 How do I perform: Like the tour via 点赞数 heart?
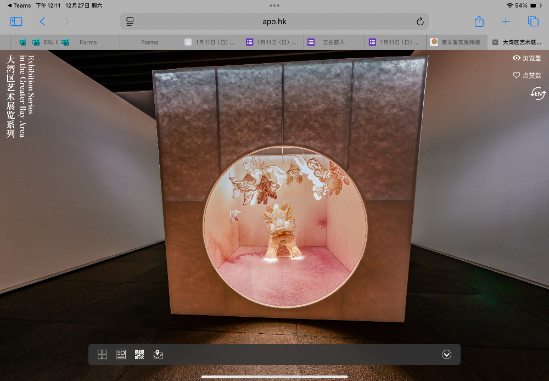pyautogui.click(x=527, y=75)
